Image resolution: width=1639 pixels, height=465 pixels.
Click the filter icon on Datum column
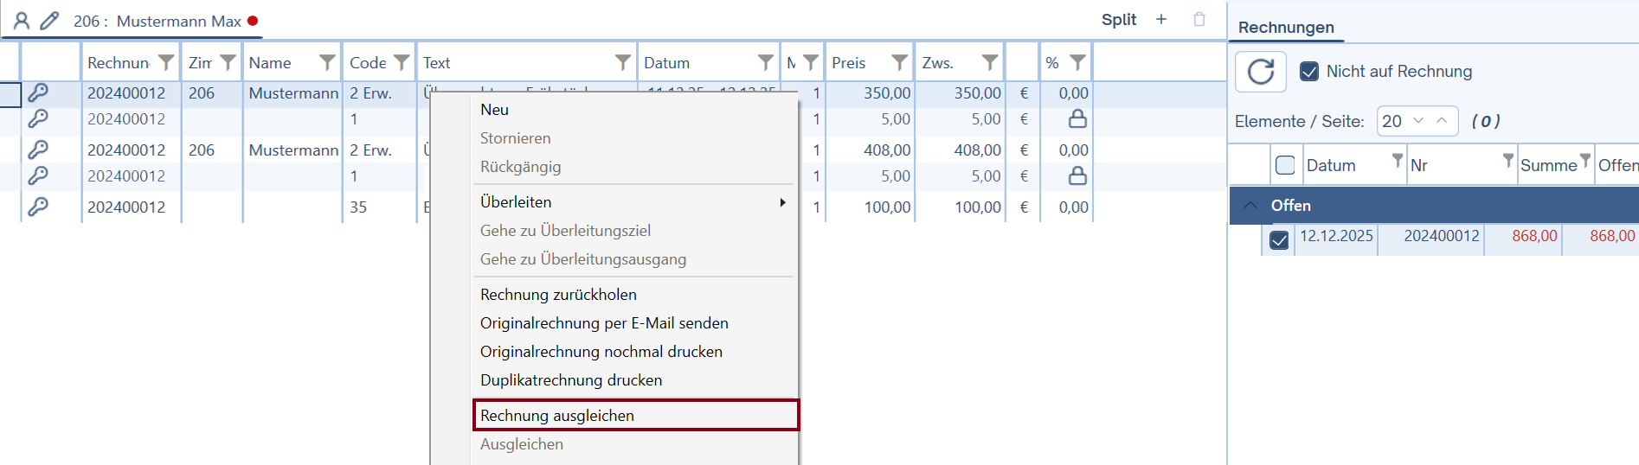(x=766, y=62)
